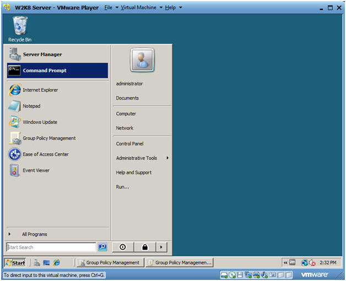
Task: Click dropdown arrow beside File menu
Action: click(x=117, y=8)
